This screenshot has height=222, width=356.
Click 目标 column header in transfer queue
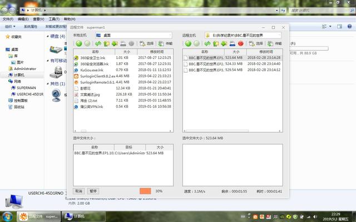tap(130, 147)
